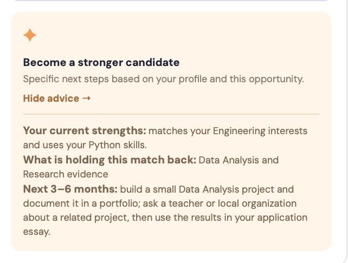
Task: Click the horizontal divider under Hide advice
Action: click(171, 114)
